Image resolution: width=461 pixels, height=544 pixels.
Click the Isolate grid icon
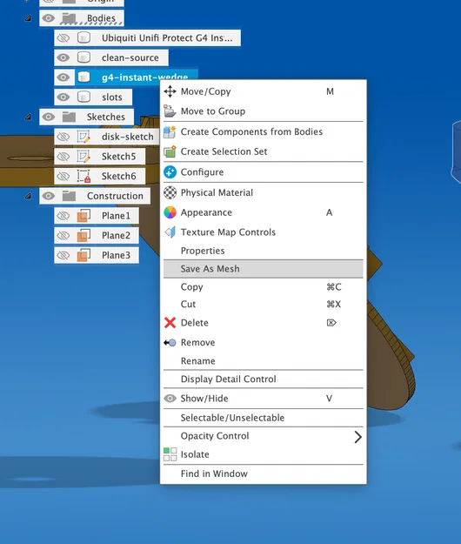click(x=170, y=454)
